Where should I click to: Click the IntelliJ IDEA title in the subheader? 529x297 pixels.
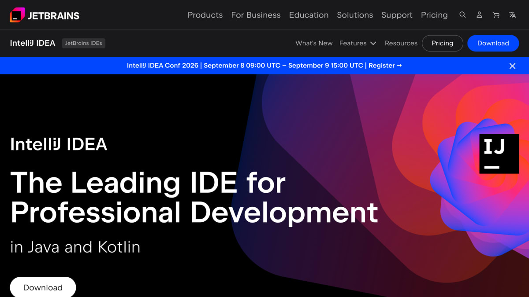pos(33,43)
